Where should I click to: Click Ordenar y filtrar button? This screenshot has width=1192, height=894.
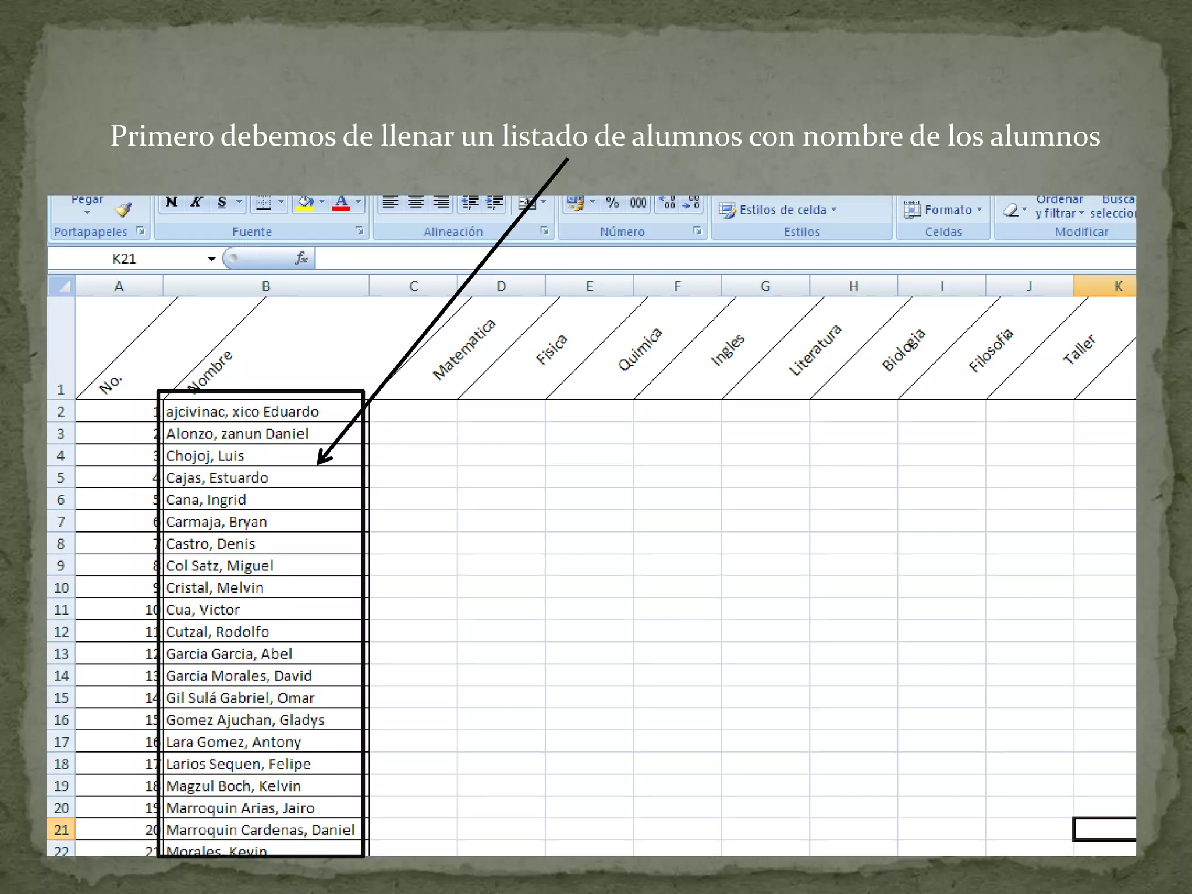click(x=1059, y=207)
